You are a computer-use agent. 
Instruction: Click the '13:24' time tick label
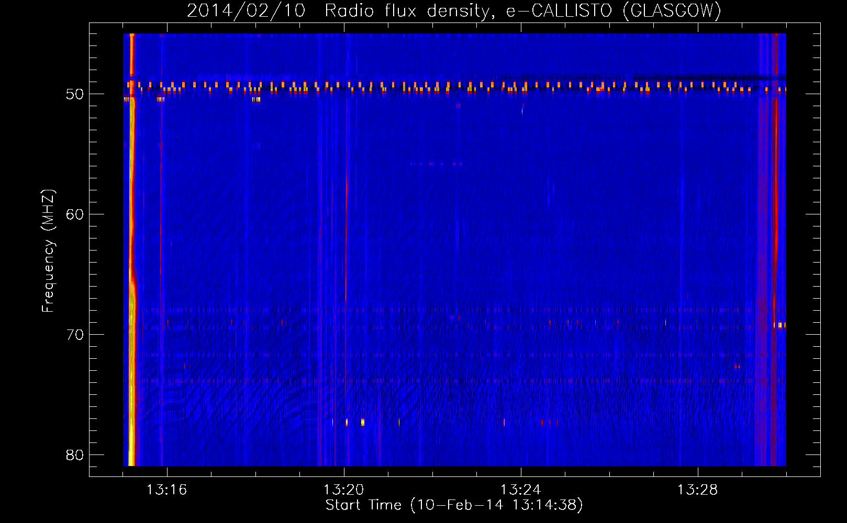[x=520, y=490]
